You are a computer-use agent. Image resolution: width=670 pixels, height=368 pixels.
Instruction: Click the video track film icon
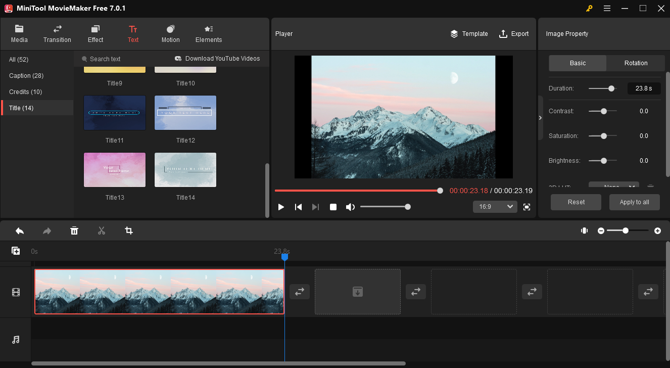16,292
